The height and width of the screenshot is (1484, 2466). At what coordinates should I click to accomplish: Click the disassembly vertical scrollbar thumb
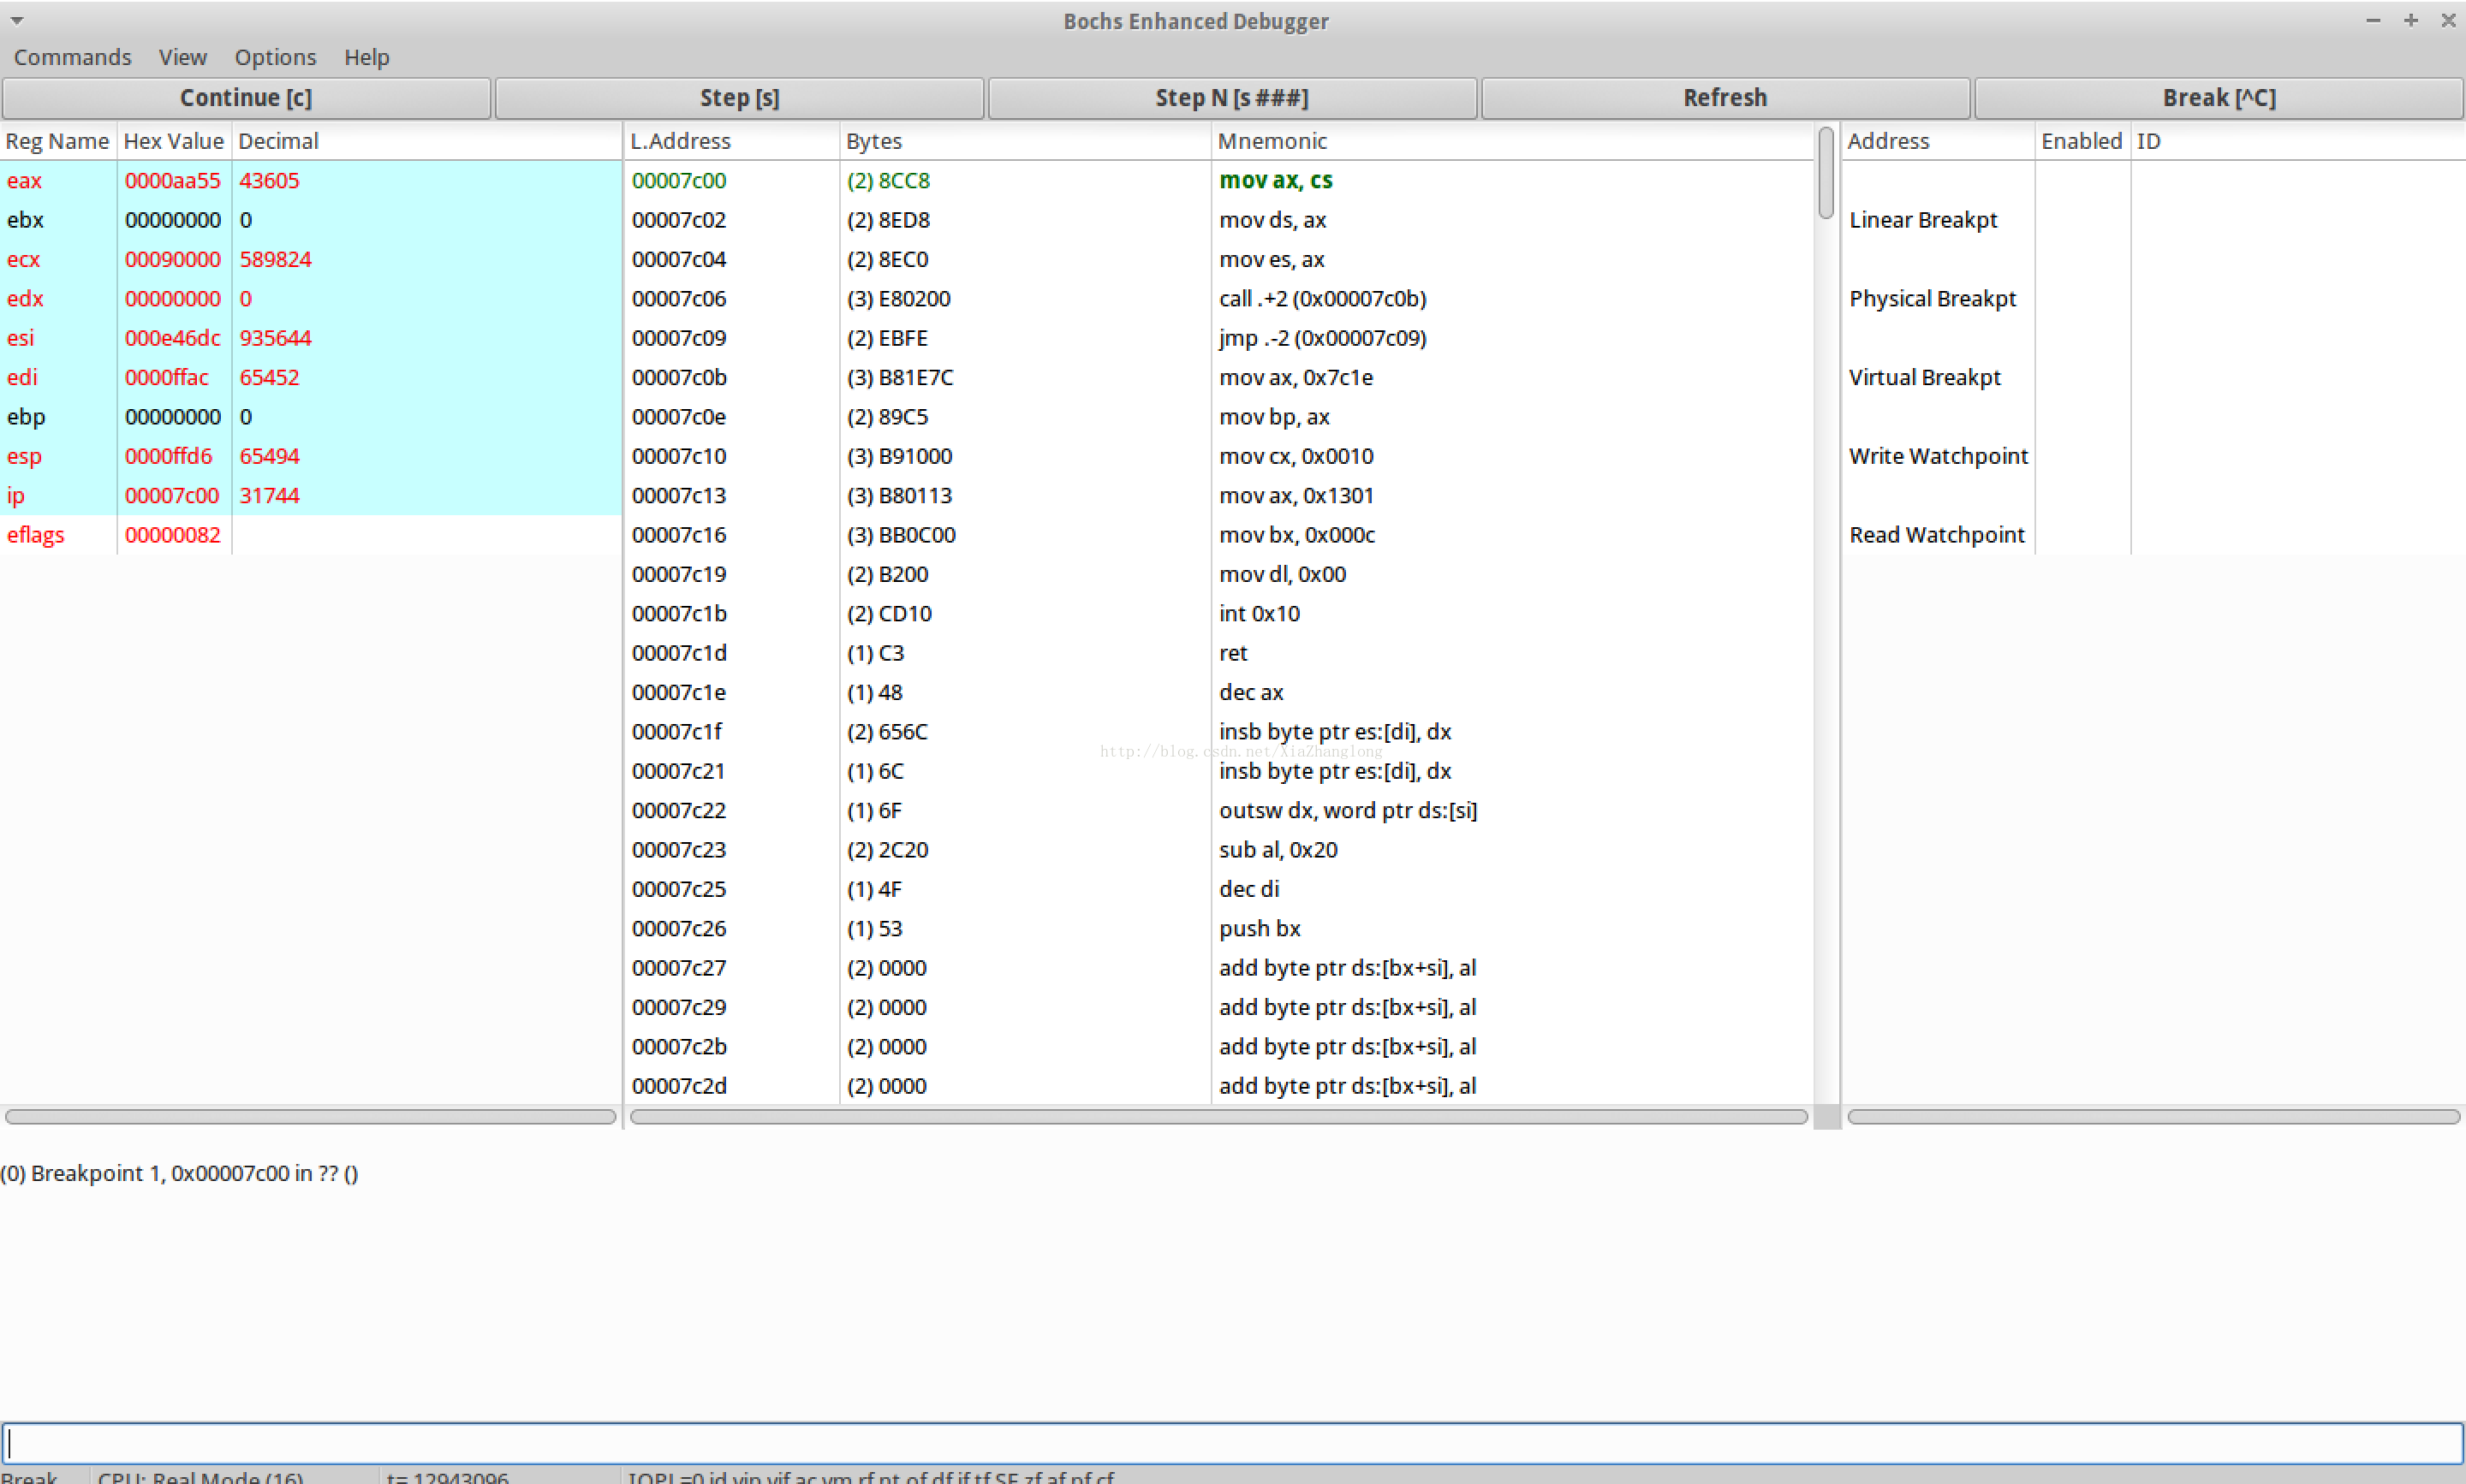click(1826, 172)
